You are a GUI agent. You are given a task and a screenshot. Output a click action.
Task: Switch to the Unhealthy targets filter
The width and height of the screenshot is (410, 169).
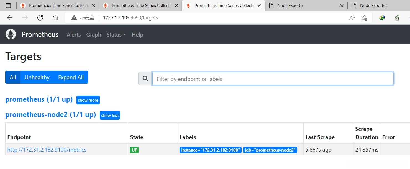point(37,77)
